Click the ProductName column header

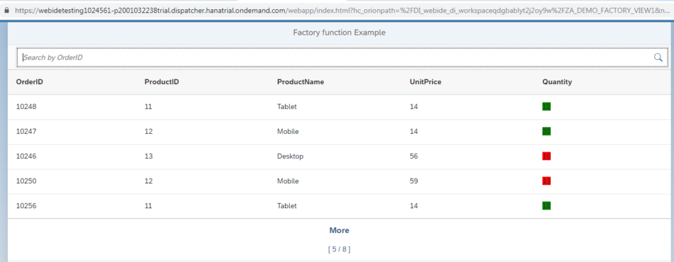click(300, 82)
